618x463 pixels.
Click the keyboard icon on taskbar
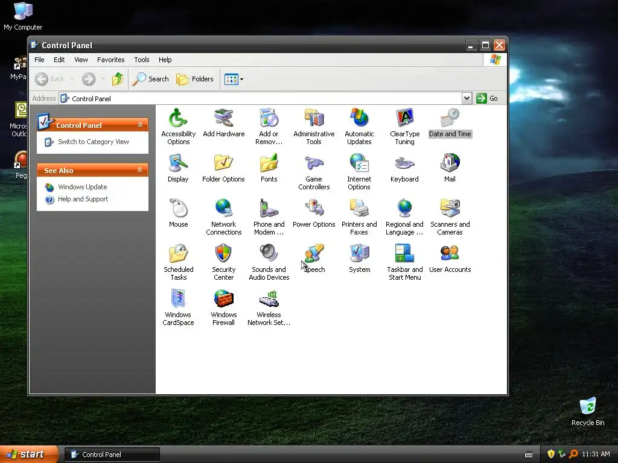tap(529, 455)
